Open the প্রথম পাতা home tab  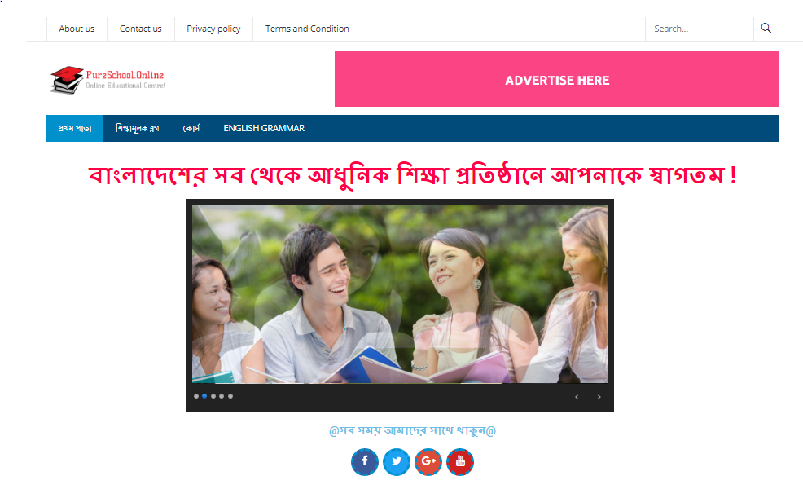tap(75, 128)
